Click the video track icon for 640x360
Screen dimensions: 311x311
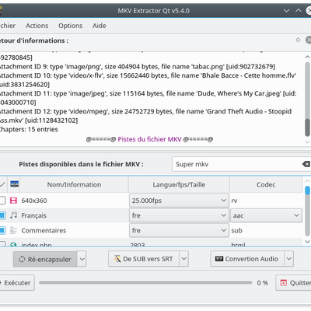(13, 201)
